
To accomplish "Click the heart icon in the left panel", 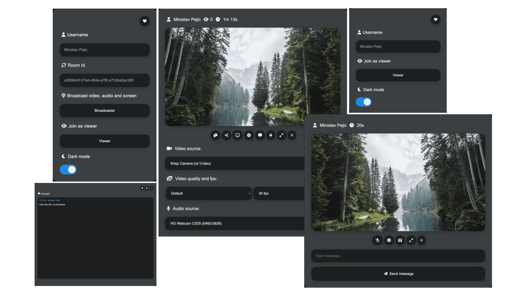I will (x=145, y=21).
